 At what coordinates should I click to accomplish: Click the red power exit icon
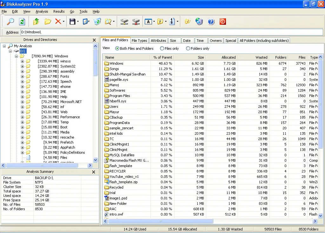click(x=222, y=22)
